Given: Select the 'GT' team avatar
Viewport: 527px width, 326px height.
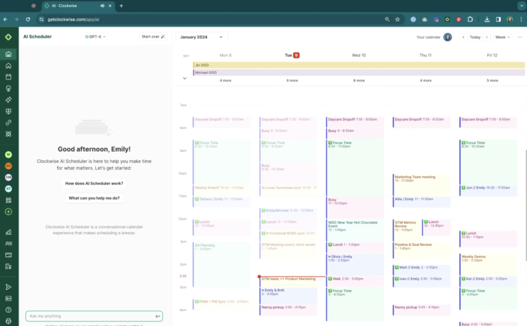Looking at the screenshot, I should [8, 189].
